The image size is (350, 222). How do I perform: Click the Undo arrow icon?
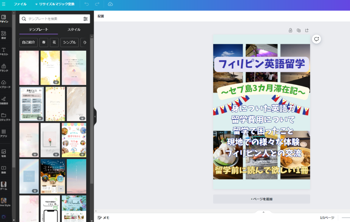pyautogui.click(x=86, y=4)
